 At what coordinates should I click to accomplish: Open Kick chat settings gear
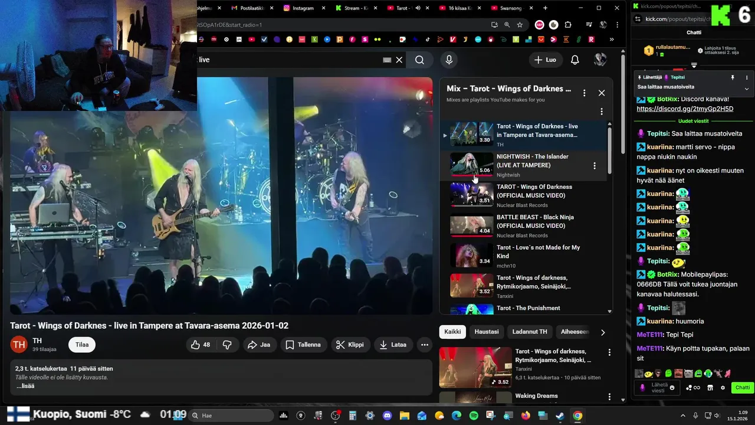[723, 388]
